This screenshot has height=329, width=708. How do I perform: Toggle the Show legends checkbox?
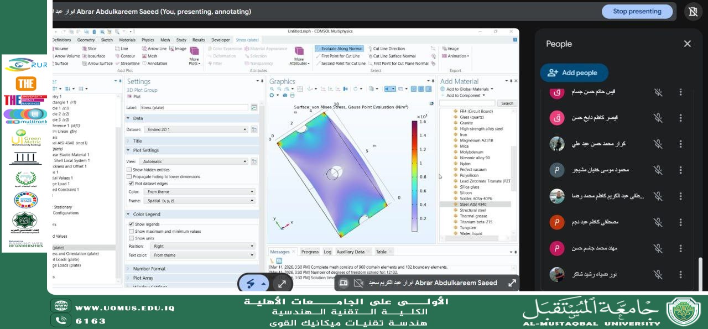click(131, 224)
